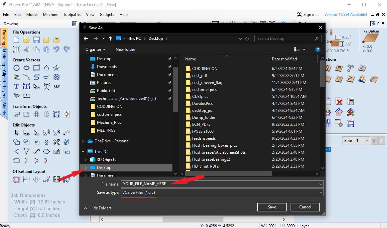Select the Dimension measurement tool
387x228 pixels.
tap(26, 96)
